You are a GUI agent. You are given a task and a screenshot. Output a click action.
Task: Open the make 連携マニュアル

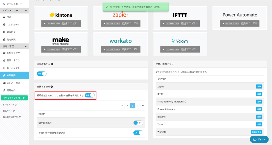pyautogui.click(x=61, y=49)
